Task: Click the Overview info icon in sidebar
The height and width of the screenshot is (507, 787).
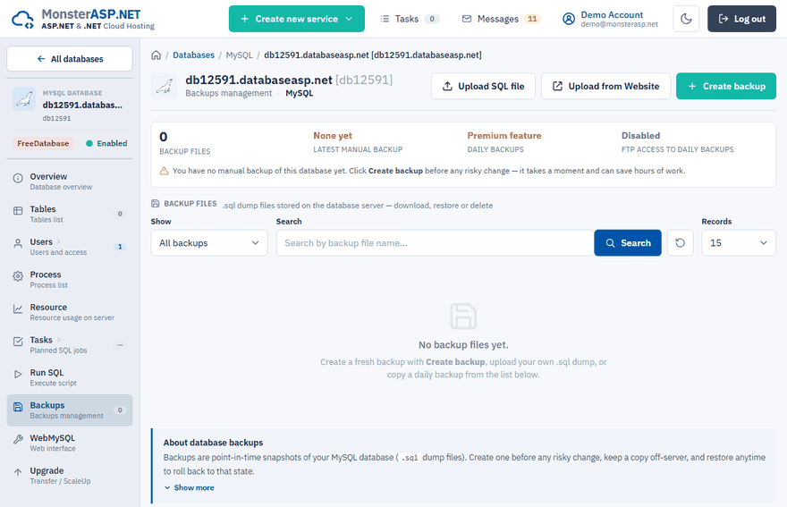Action: click(18, 178)
